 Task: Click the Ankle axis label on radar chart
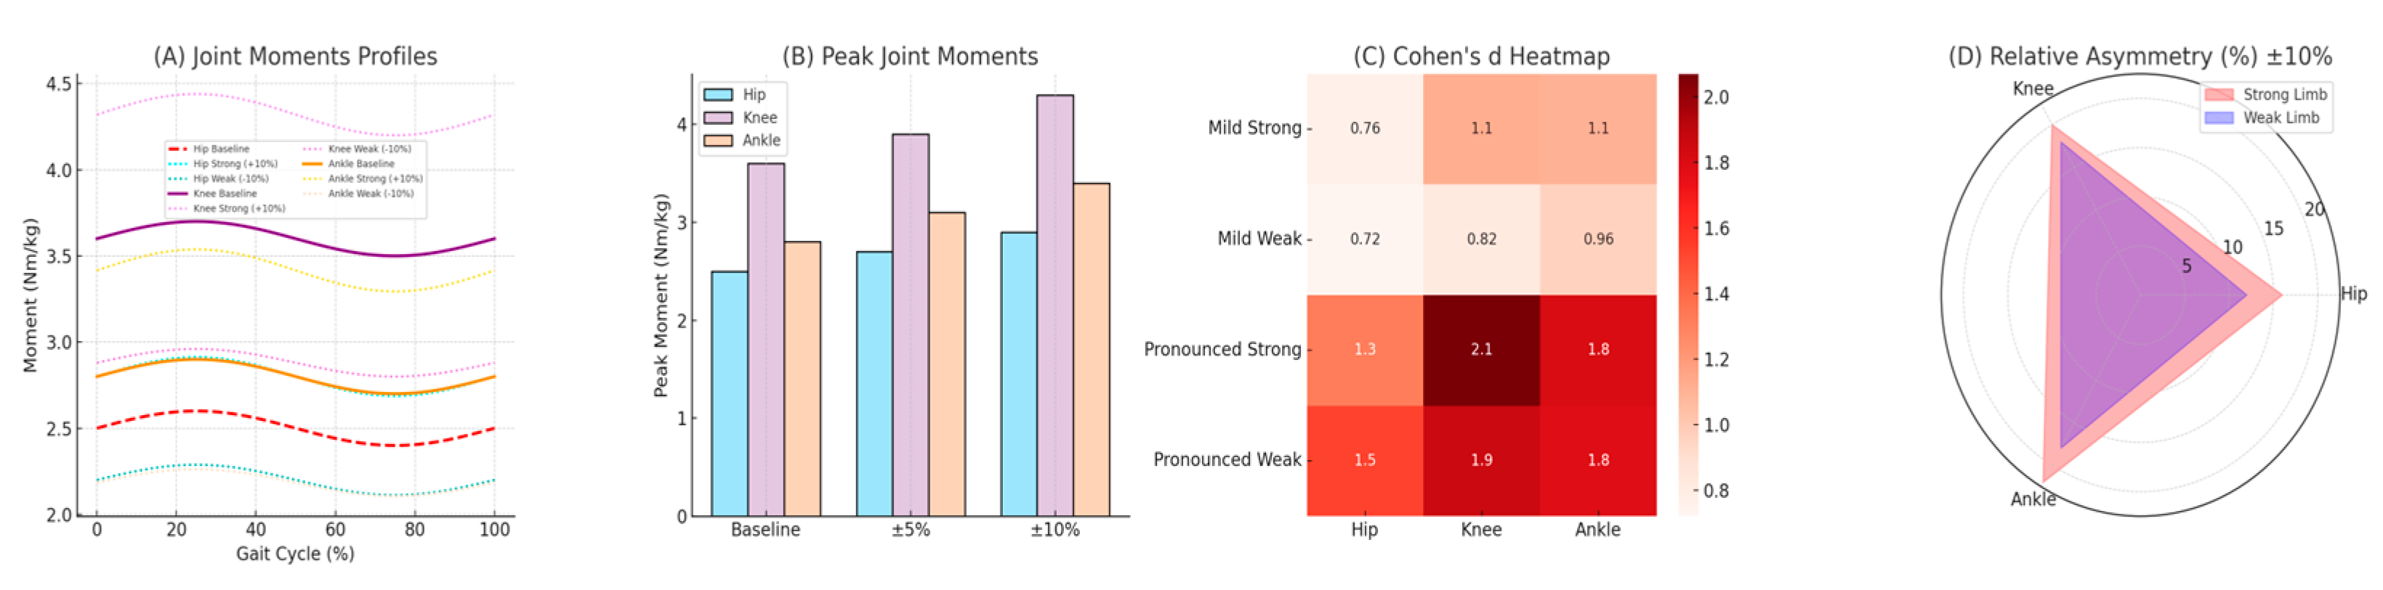(2033, 499)
